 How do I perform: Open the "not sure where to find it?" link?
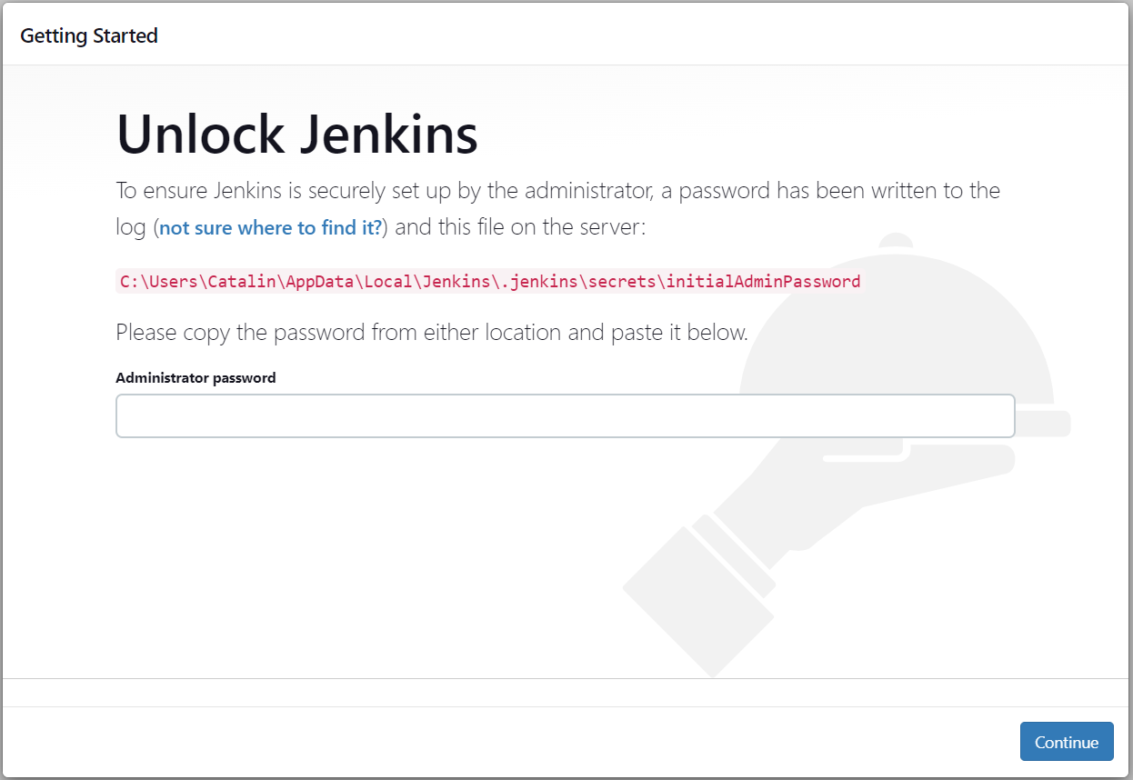(x=271, y=227)
